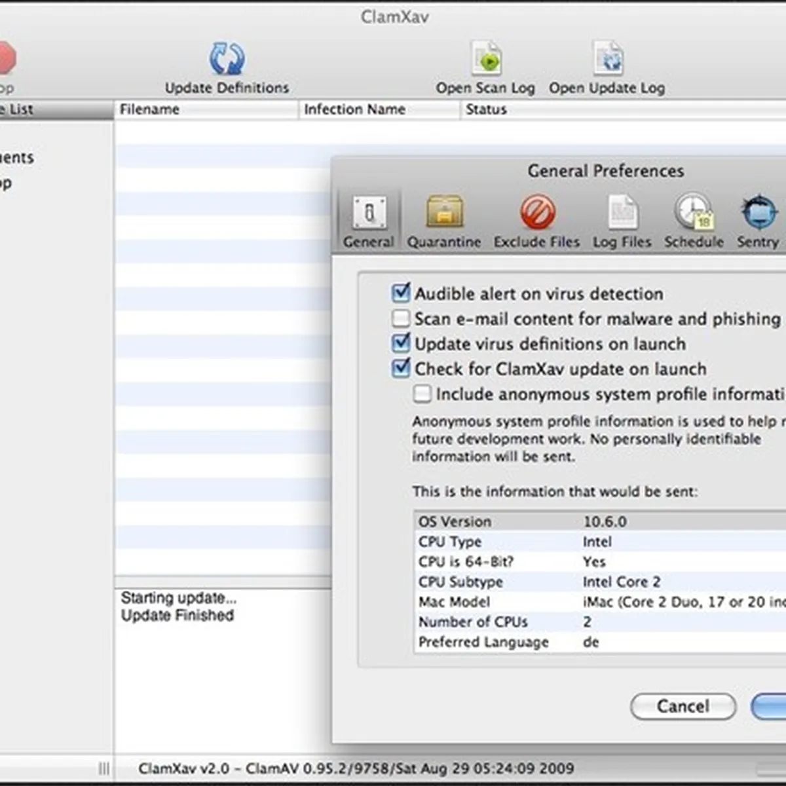Select the CPU Type row
Viewport: 786px width, 786px height.
[x=600, y=542]
